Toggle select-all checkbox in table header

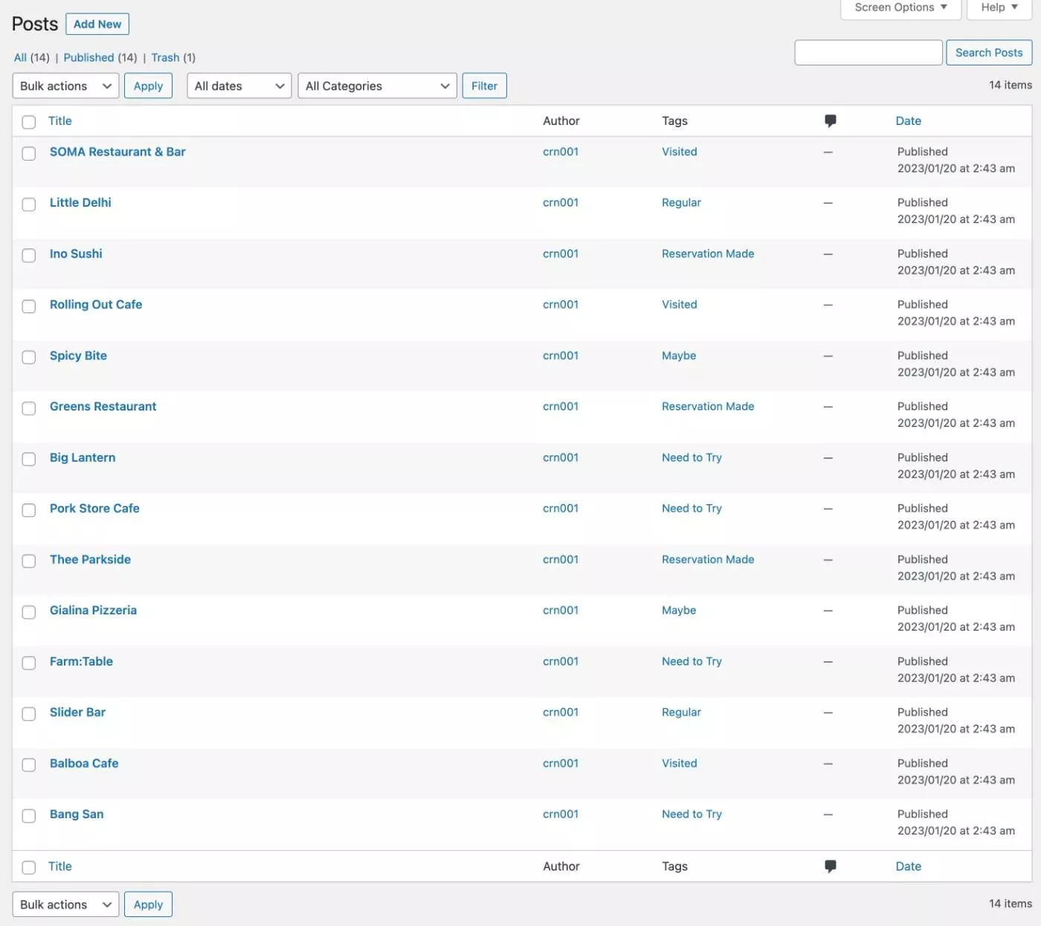pos(29,123)
